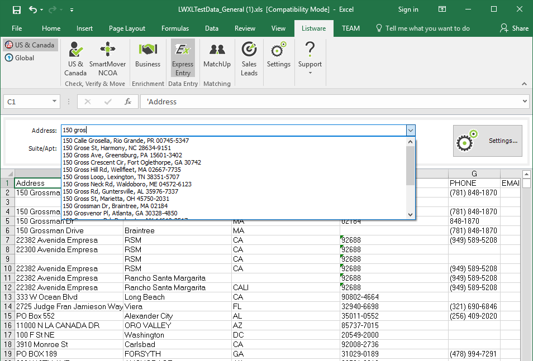Choose 150 Grossman Dr, Braintree suggestion
The height and width of the screenshot is (361, 533).
coord(115,206)
